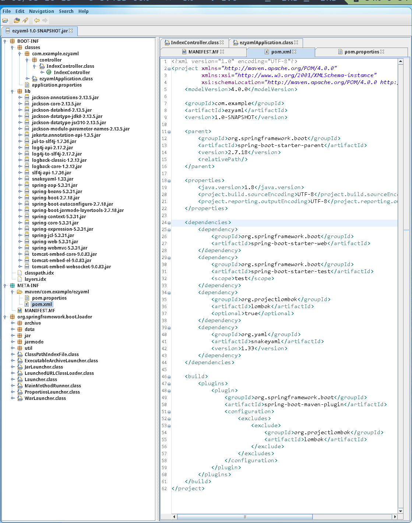Click the snakeyaml artifactId text on line 41
The image size is (412, 523).
(x=265, y=342)
